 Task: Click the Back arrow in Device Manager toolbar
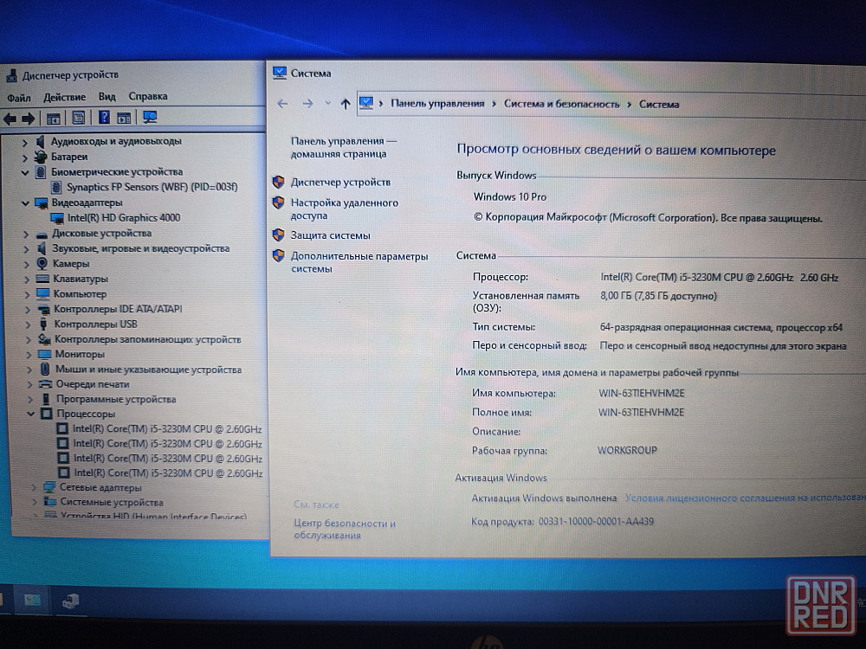click(10, 119)
